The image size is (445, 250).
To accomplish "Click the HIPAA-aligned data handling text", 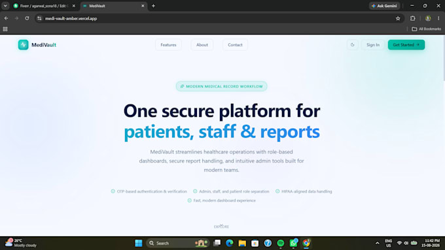I will (306, 191).
